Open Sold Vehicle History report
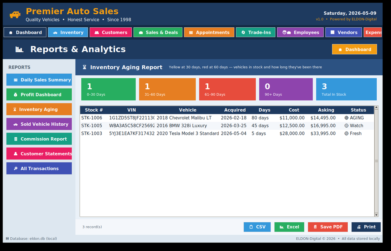The image size is (391, 251). pyautogui.click(x=39, y=124)
